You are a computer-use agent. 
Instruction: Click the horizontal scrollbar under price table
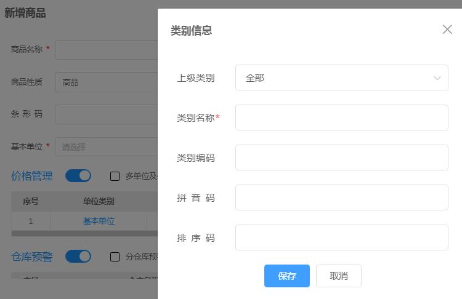coord(84,234)
